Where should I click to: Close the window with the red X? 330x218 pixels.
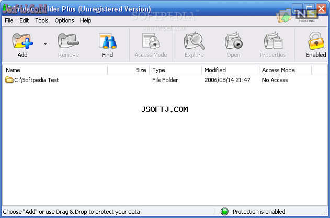(x=322, y=9)
